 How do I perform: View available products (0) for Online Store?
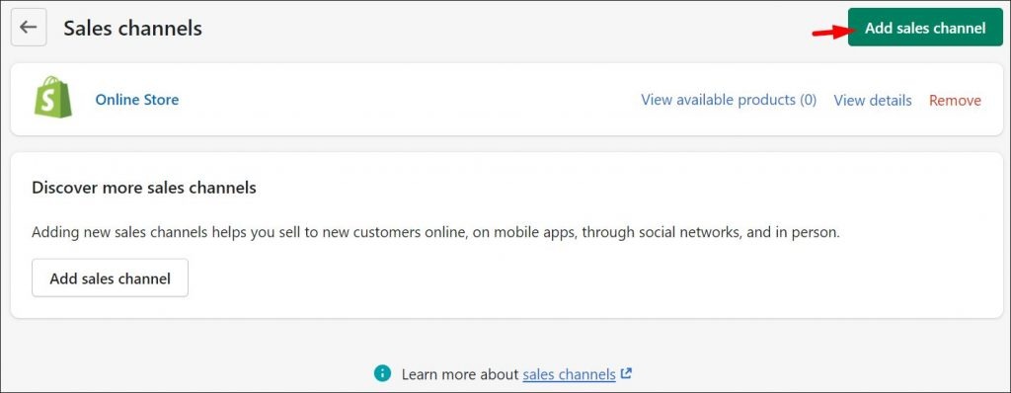tap(729, 100)
